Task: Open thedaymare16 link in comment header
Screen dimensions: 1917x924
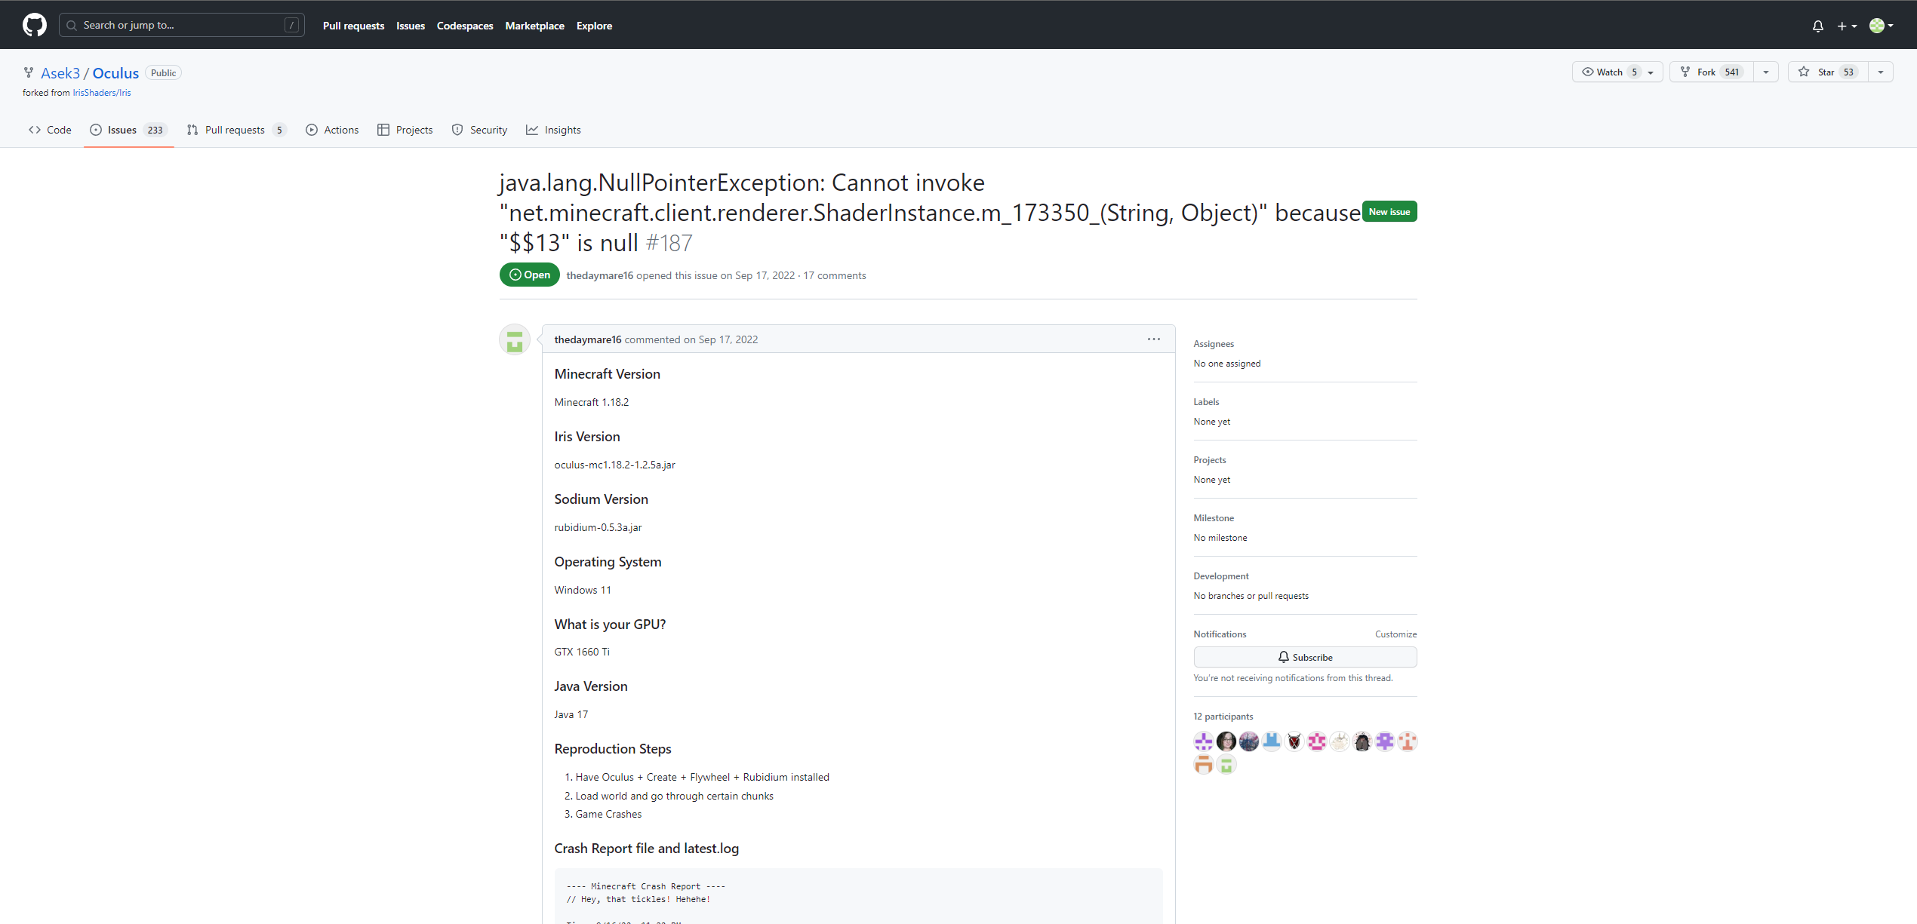Action: [588, 339]
